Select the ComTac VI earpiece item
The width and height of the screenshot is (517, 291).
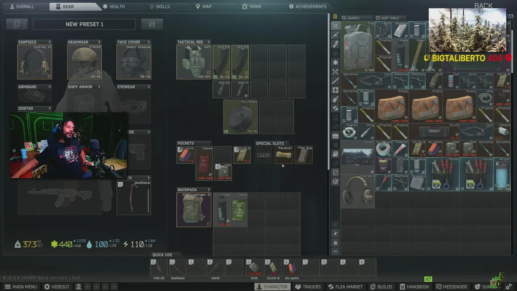click(x=35, y=62)
